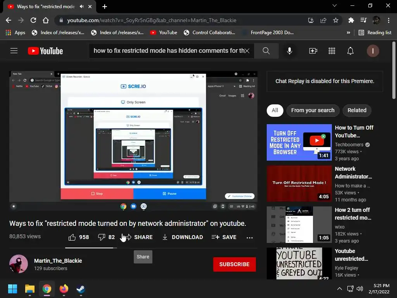Open the browser home page
Screen dimensions: 397x298
46,20
